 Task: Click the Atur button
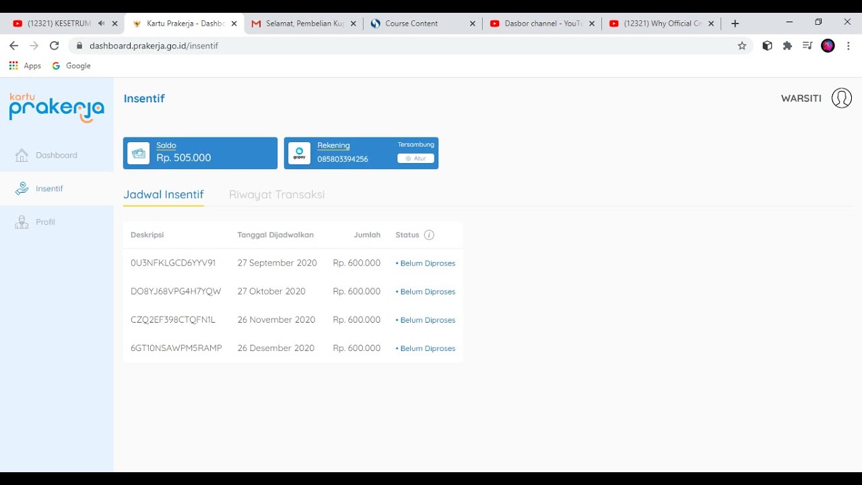(416, 158)
